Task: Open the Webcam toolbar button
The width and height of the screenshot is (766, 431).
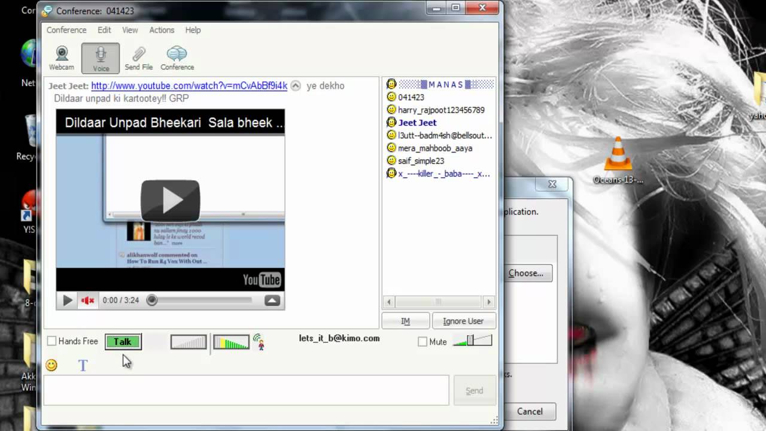Action: 62,58
